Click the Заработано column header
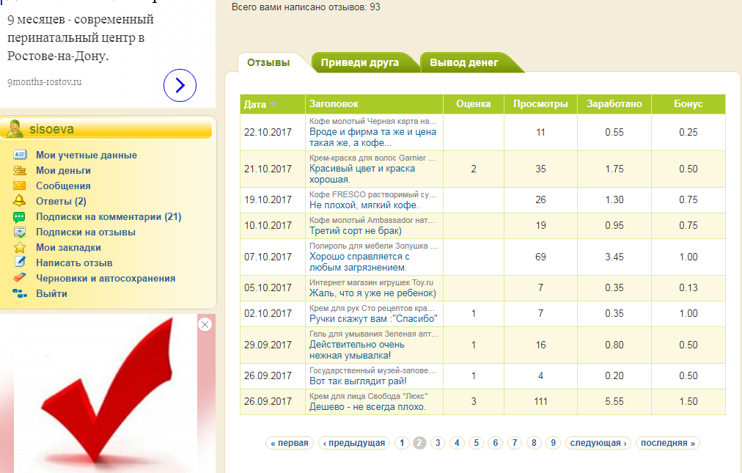This screenshot has height=473, width=742. click(x=614, y=104)
